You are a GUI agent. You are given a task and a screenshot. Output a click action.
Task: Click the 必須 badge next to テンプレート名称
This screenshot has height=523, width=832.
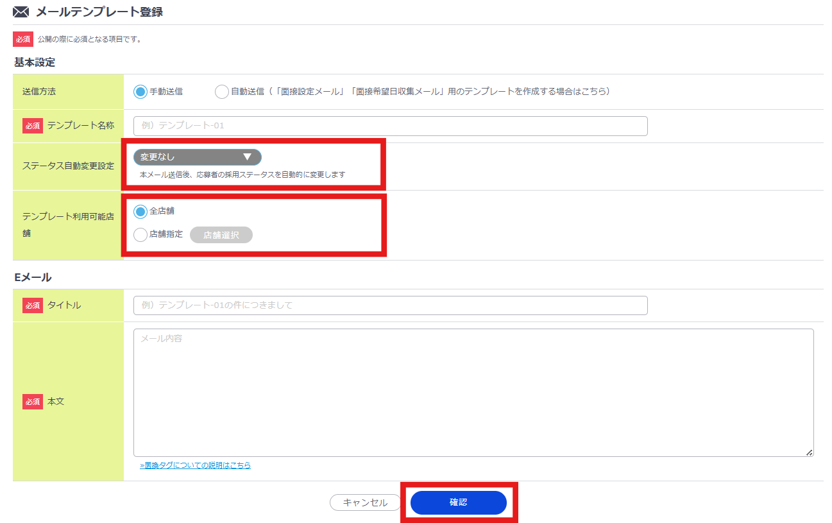(x=33, y=126)
